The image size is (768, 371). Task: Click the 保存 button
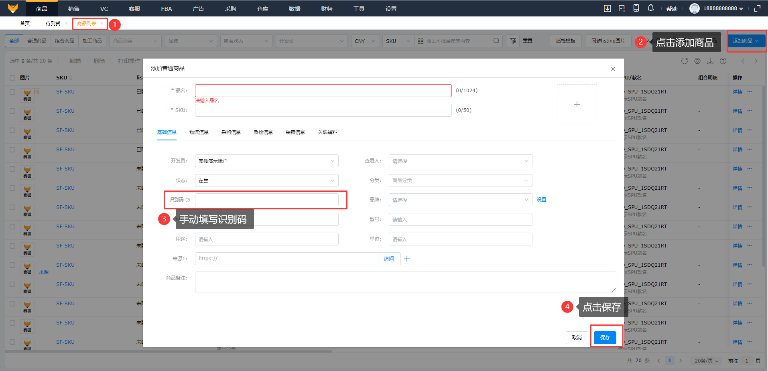[605, 338]
